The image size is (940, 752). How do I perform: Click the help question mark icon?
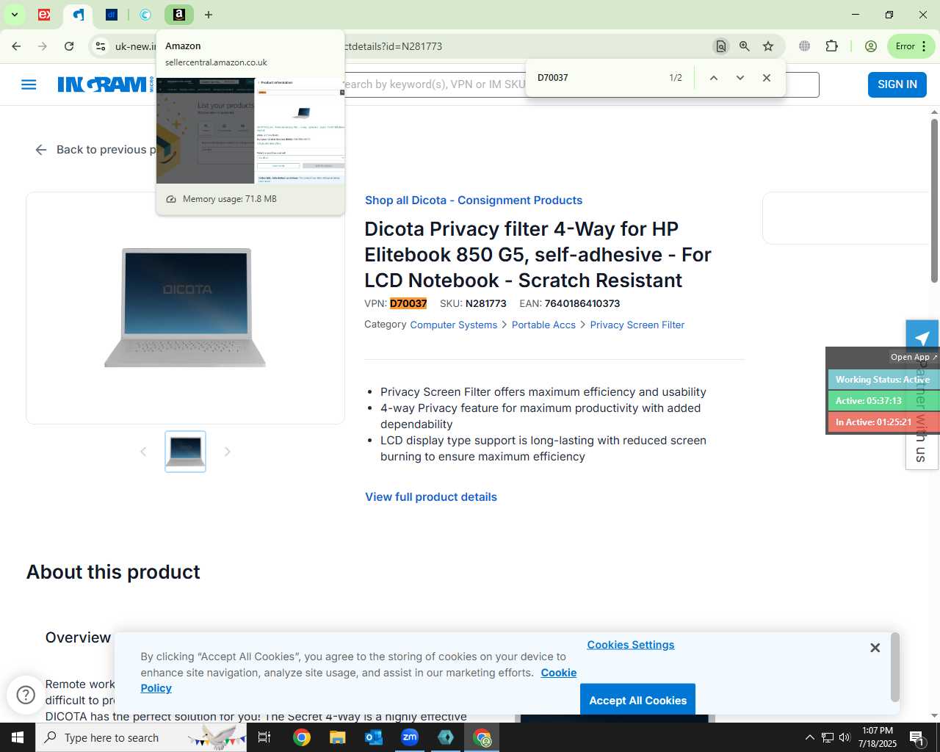(x=26, y=695)
